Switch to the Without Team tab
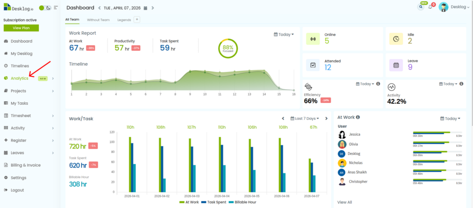This screenshot has height=208, width=473. click(98, 20)
